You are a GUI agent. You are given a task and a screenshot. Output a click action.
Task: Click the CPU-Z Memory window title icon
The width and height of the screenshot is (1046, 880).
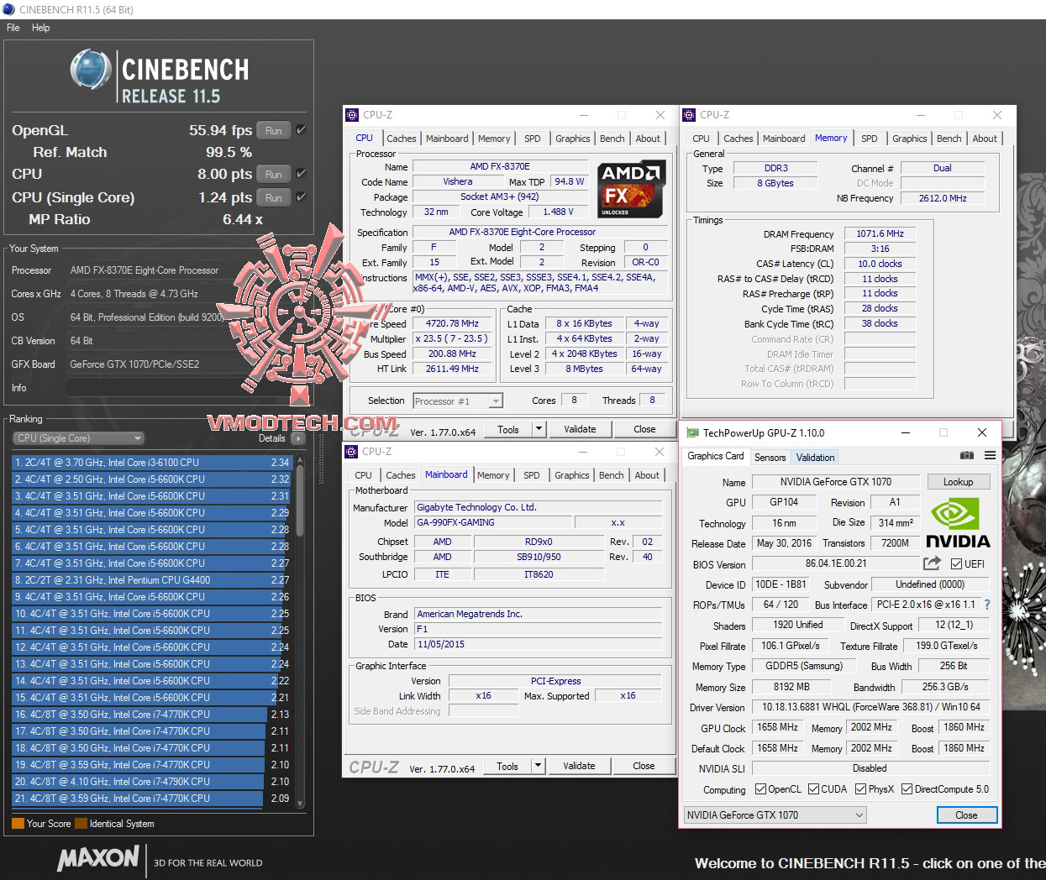pos(690,115)
